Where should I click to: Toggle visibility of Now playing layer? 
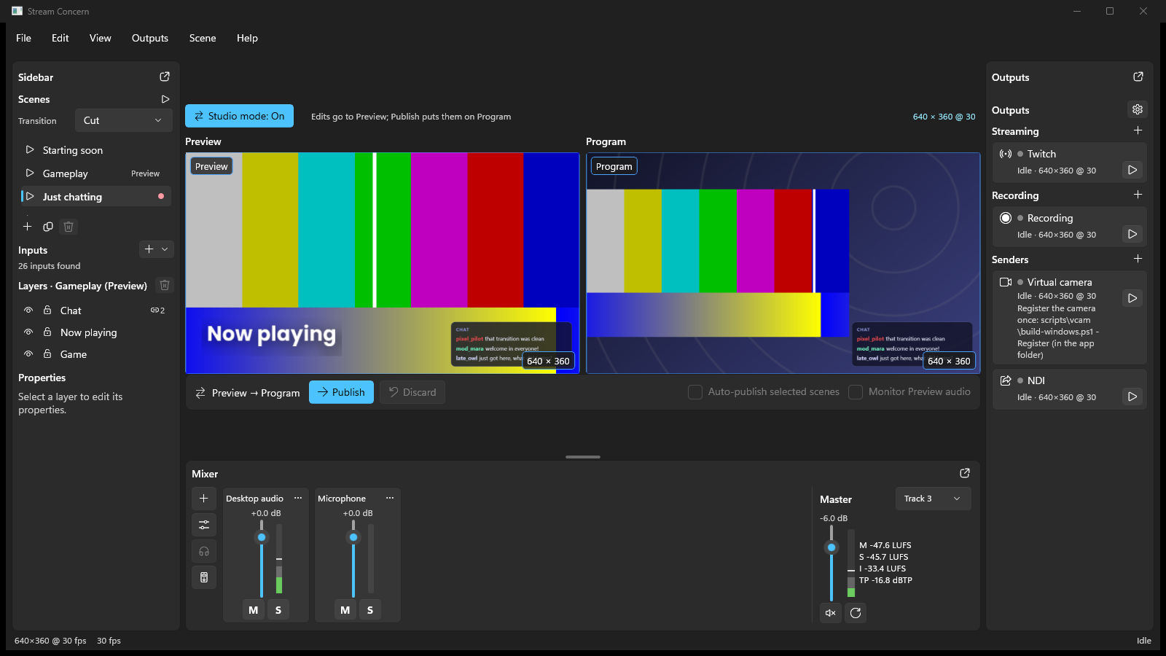(x=28, y=332)
